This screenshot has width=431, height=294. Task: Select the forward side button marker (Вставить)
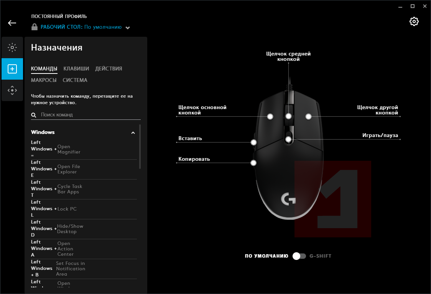point(254,142)
